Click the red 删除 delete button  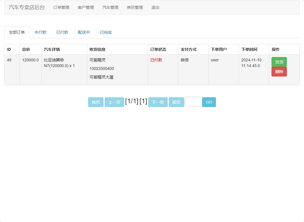[x=279, y=72]
